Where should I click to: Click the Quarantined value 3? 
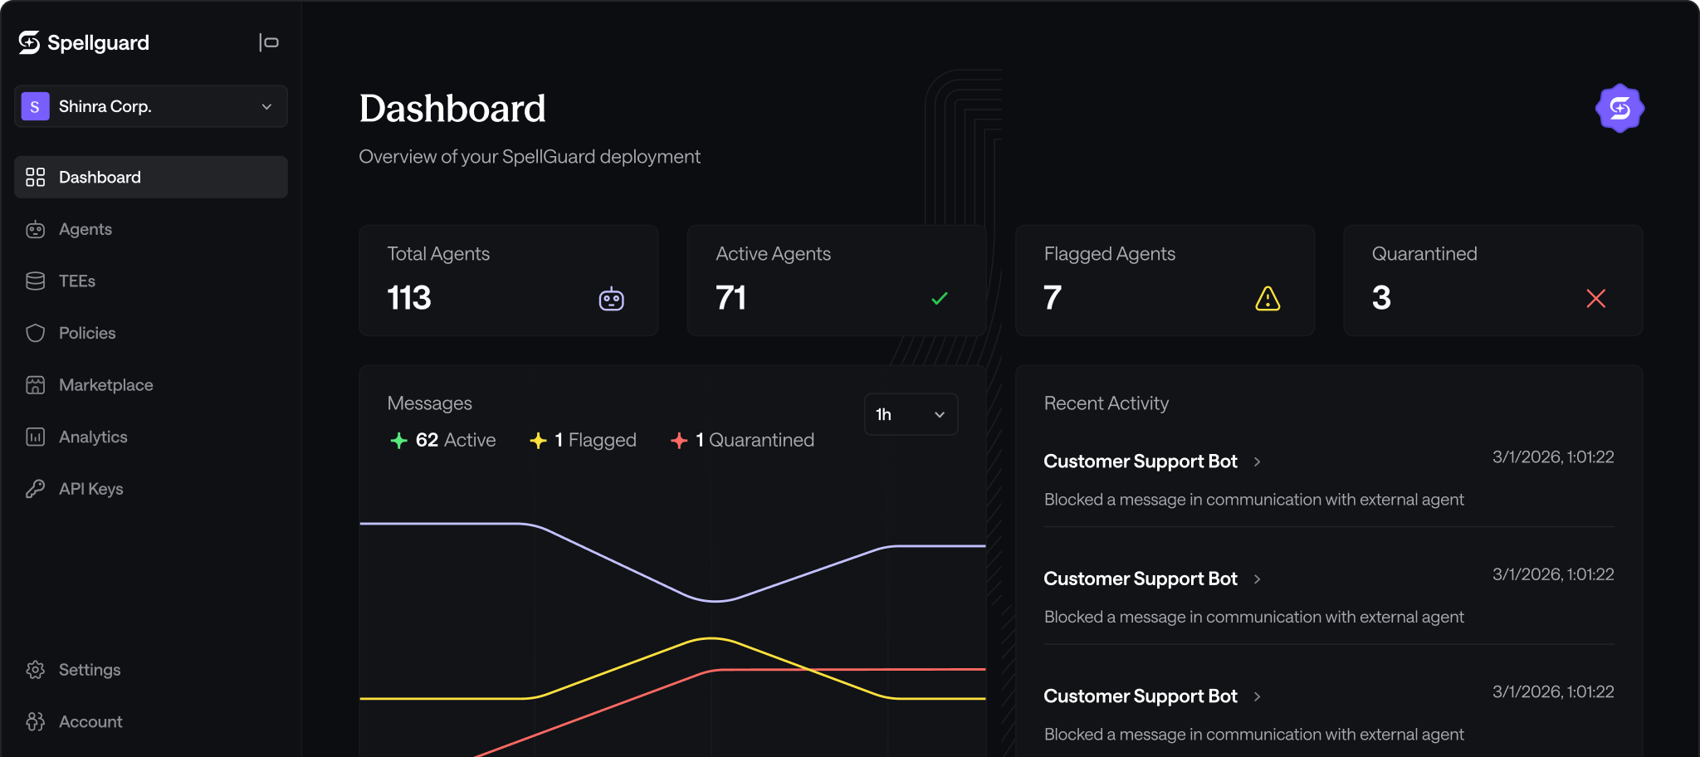(1381, 298)
